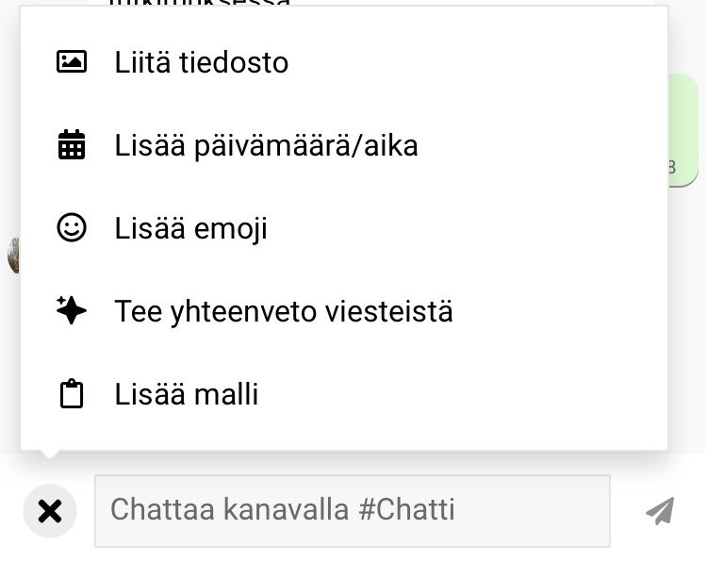Click the sparkle icon for message summary
The height and width of the screenshot is (579, 707).
click(72, 311)
